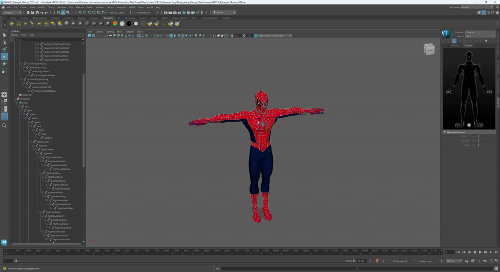Click the Maya home icon in menu bar

coord(3,7)
